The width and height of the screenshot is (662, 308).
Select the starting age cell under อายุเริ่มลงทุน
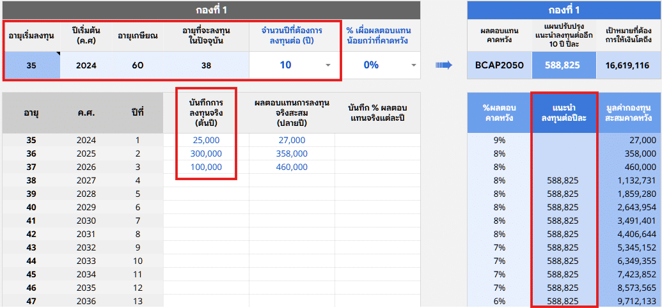click(x=31, y=65)
